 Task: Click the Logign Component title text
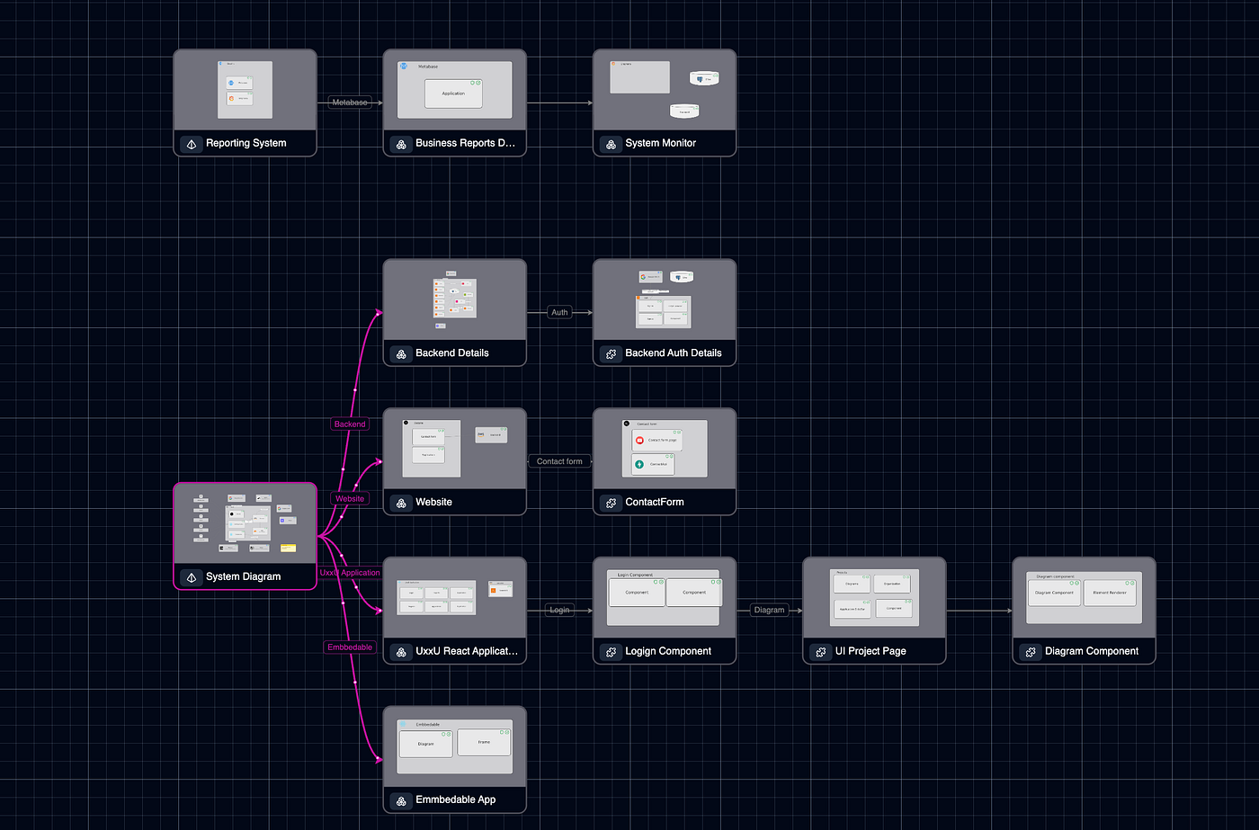[x=668, y=651]
